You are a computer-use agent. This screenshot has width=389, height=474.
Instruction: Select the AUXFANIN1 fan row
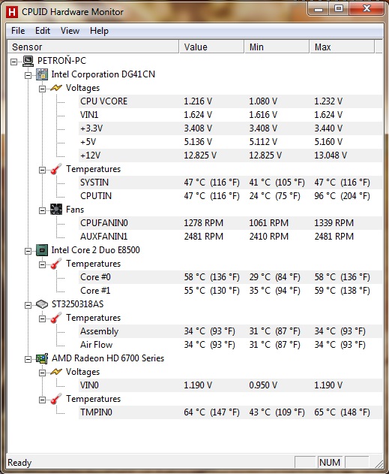(x=230, y=237)
